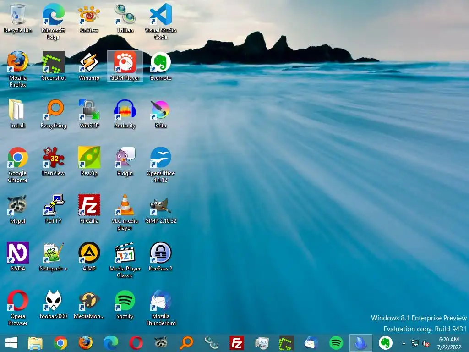Viewport: 469px width, 352px height.
Task: Launch Mypal raccoon icon in the taskbar
Action: pyautogui.click(x=161, y=343)
